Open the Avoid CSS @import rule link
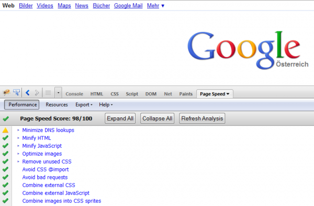The image size is (314, 206). coord(45,169)
